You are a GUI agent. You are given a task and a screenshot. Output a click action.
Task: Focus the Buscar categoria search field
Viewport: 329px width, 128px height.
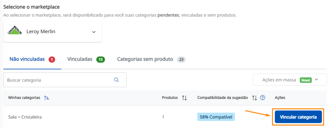(65, 80)
